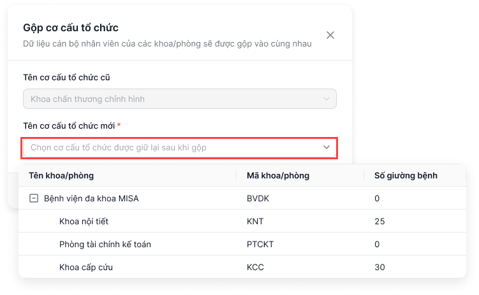The width and height of the screenshot is (479, 295).
Task: Collapse the Bệnh viện đa khoa MISA node
Action: point(34,198)
